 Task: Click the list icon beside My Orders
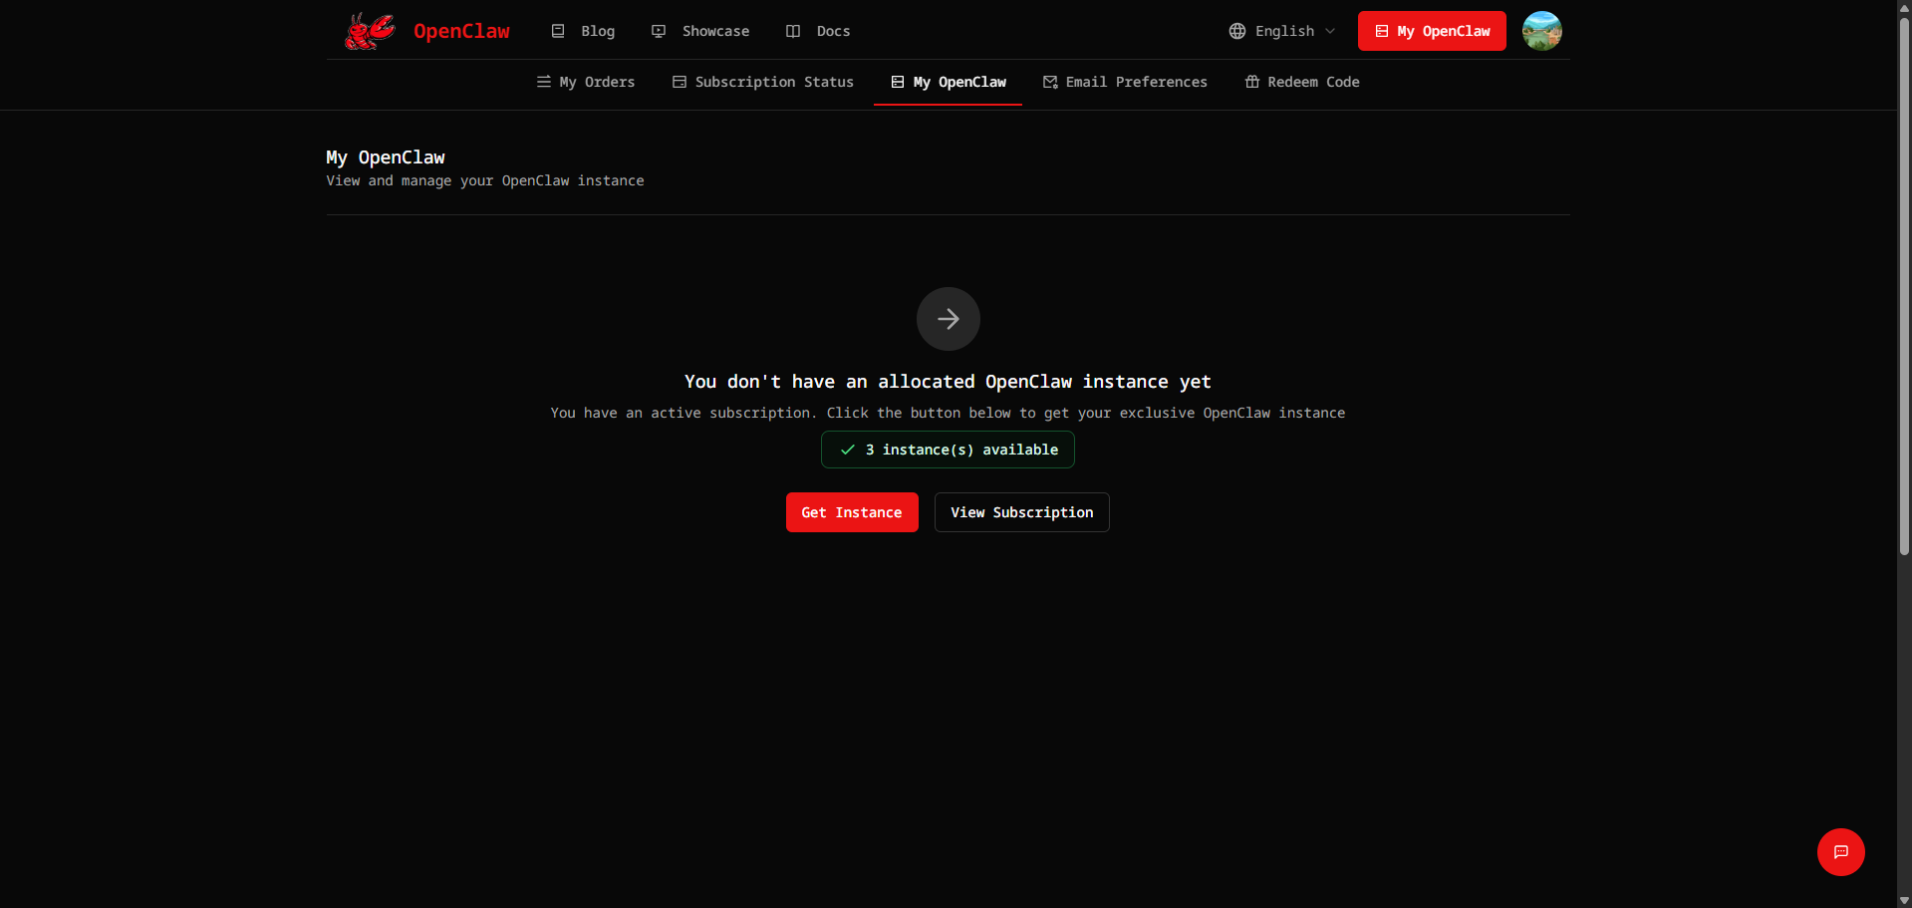pyautogui.click(x=544, y=82)
